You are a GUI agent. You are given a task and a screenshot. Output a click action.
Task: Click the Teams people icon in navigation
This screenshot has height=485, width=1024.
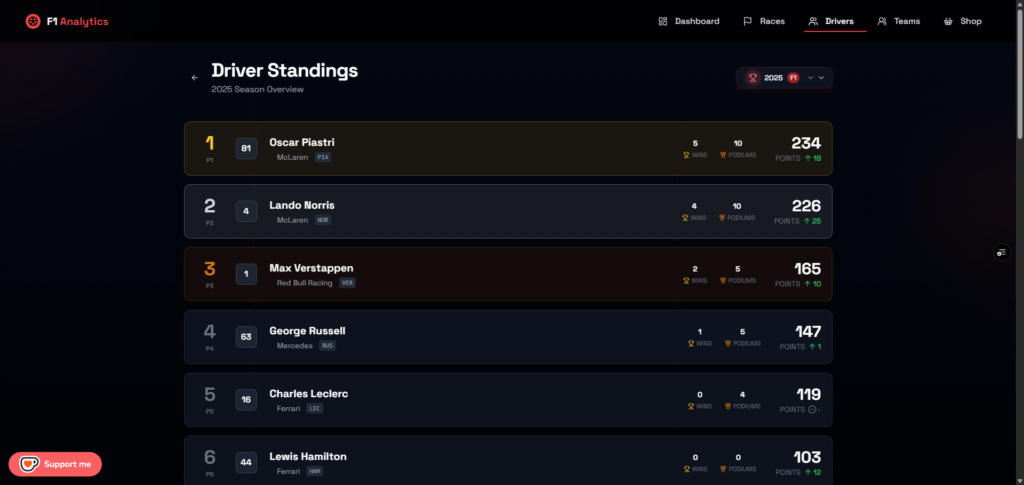[x=882, y=21]
